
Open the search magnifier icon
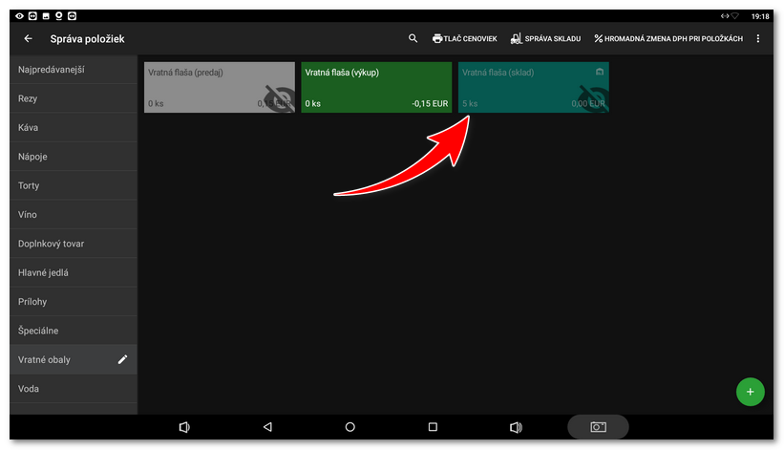(x=413, y=38)
